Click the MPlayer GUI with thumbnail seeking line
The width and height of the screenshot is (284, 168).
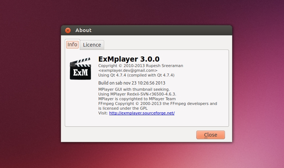click(x=134, y=89)
